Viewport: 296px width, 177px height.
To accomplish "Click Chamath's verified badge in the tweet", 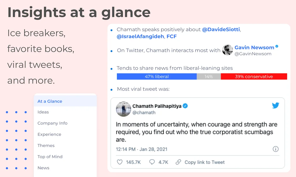I will coord(185,106).
